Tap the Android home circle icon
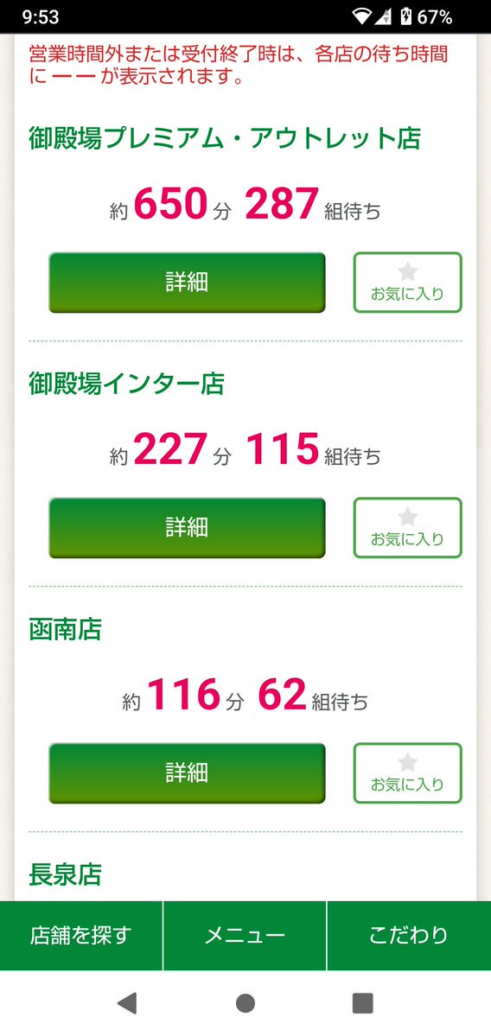This screenshot has height=1036, width=491. (245, 1003)
